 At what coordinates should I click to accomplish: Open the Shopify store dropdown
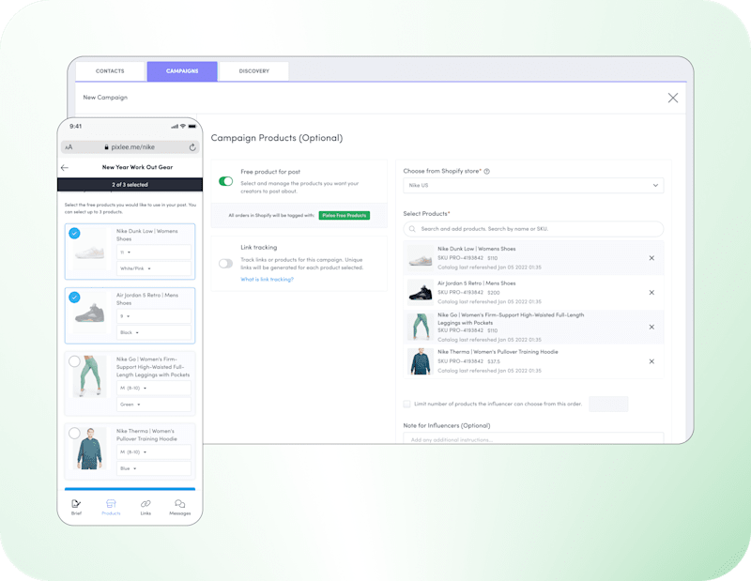533,185
